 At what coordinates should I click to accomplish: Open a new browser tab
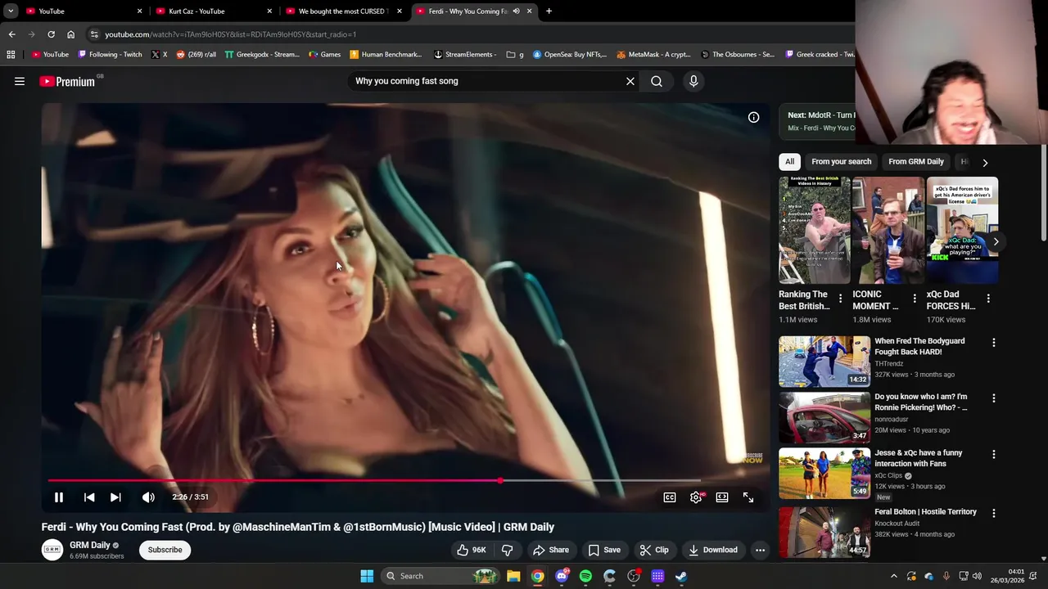(x=549, y=11)
